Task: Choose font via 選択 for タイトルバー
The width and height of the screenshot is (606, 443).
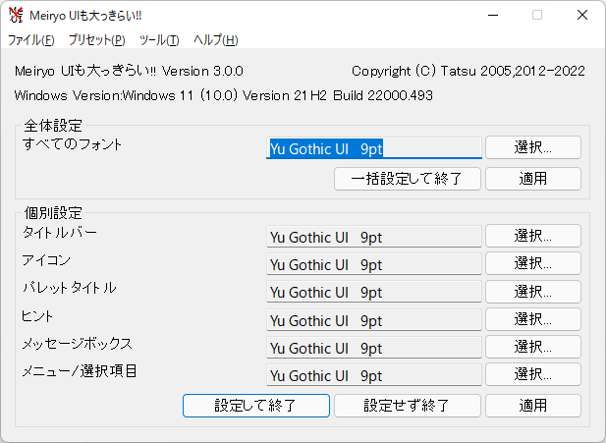Action: (x=532, y=236)
